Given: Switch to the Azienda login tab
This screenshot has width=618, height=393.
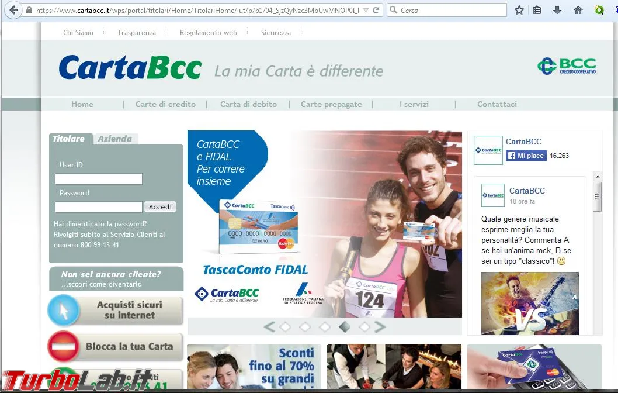Looking at the screenshot, I should (114, 139).
